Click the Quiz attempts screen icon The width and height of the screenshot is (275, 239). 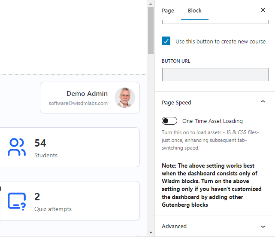(x=17, y=201)
